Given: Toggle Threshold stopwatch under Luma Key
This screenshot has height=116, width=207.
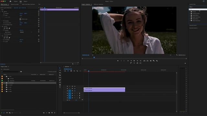Looking at the screenshot, I should (x=4, y=40).
